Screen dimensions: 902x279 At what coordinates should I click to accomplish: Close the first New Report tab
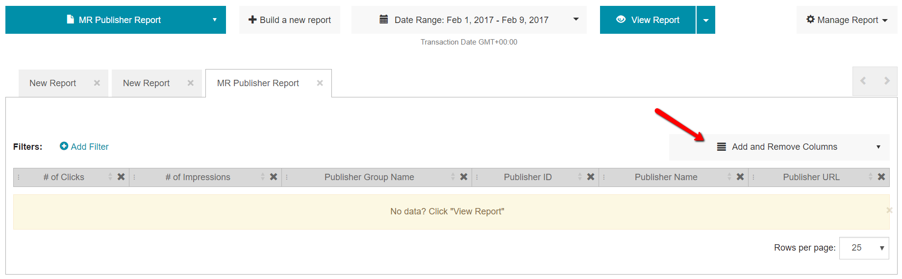97,83
